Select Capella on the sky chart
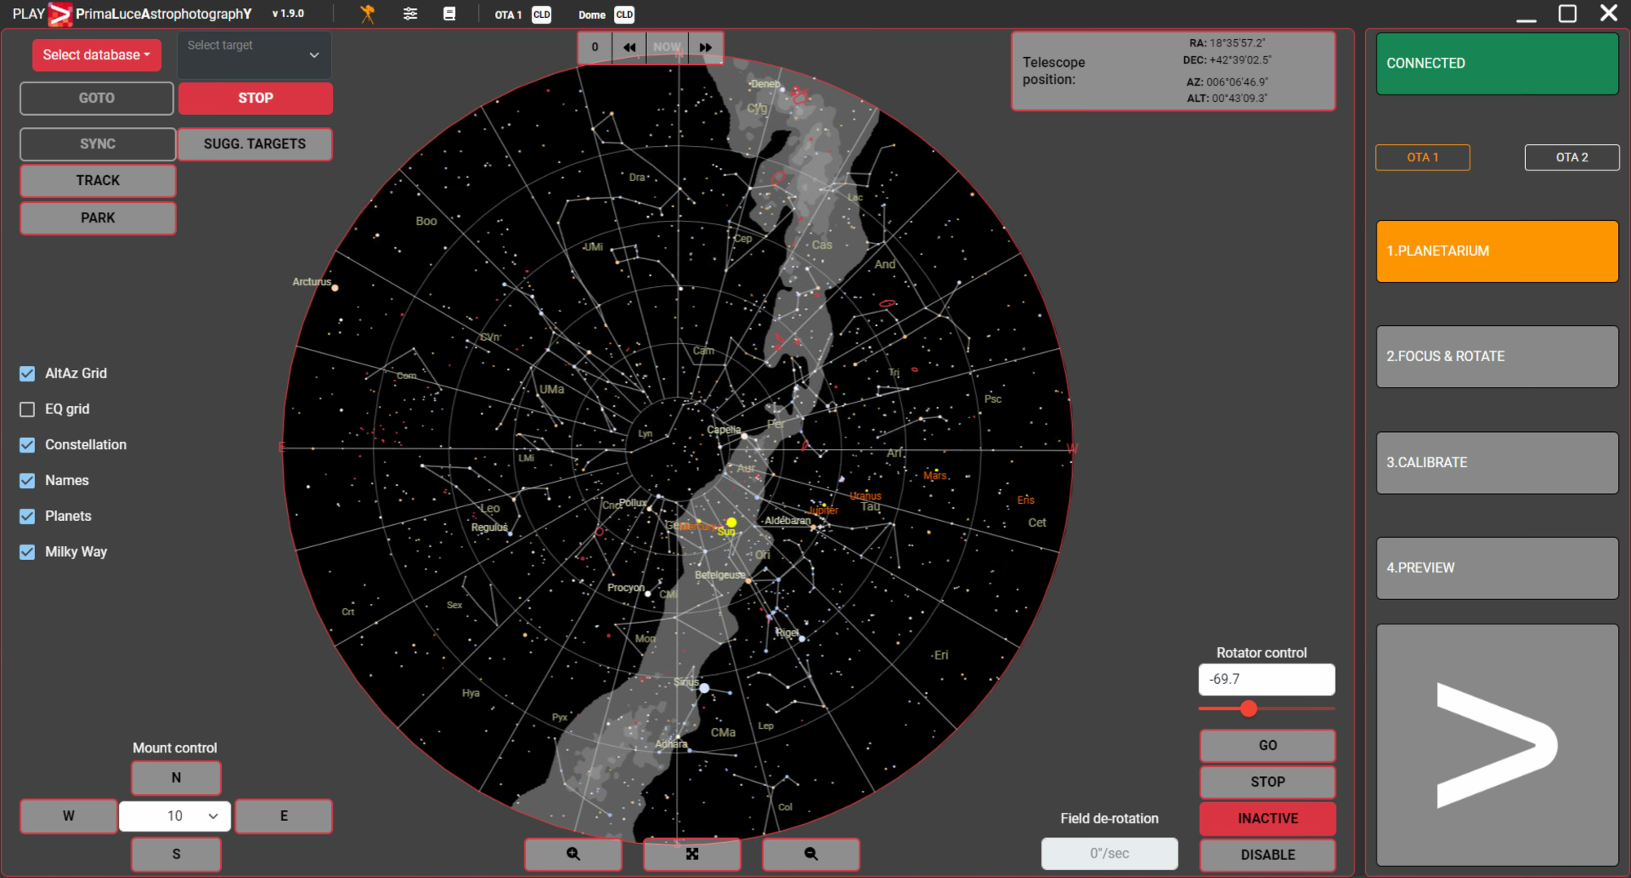The width and height of the screenshot is (1631, 878). pyautogui.click(x=744, y=436)
